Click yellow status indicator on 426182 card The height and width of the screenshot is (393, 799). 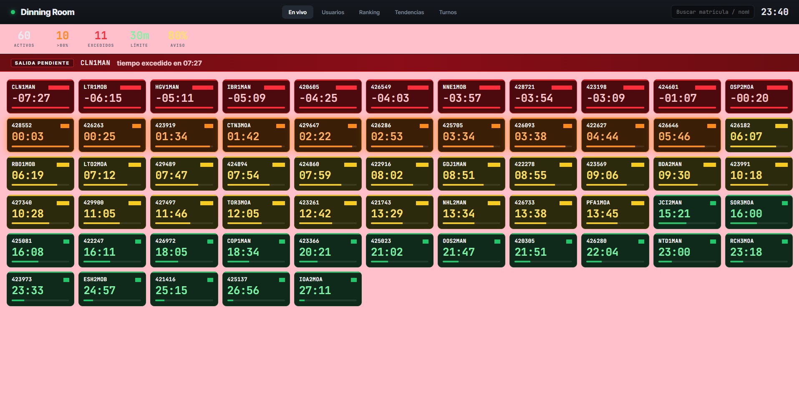coord(781,126)
